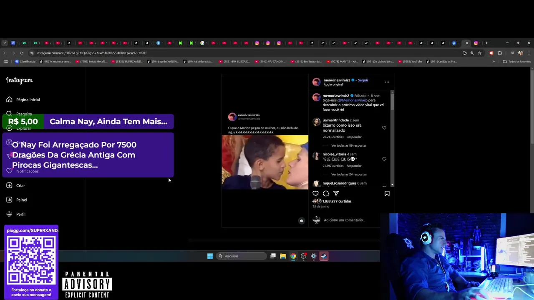This screenshot has width=534, height=300.
Task: Open Chrome three-dot menu
Action: (529, 53)
